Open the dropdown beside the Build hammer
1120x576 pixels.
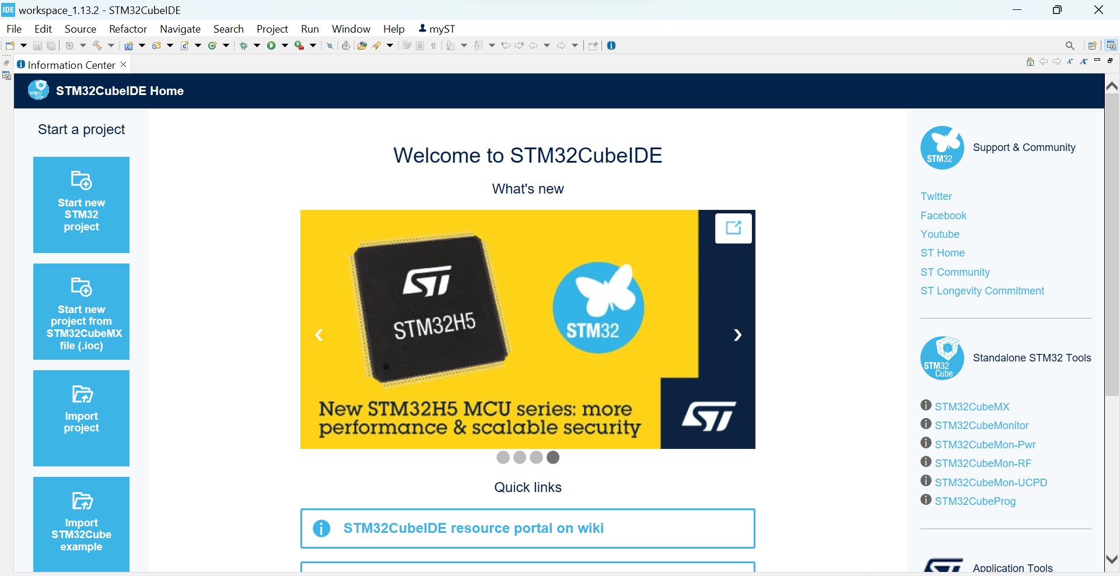pos(111,45)
